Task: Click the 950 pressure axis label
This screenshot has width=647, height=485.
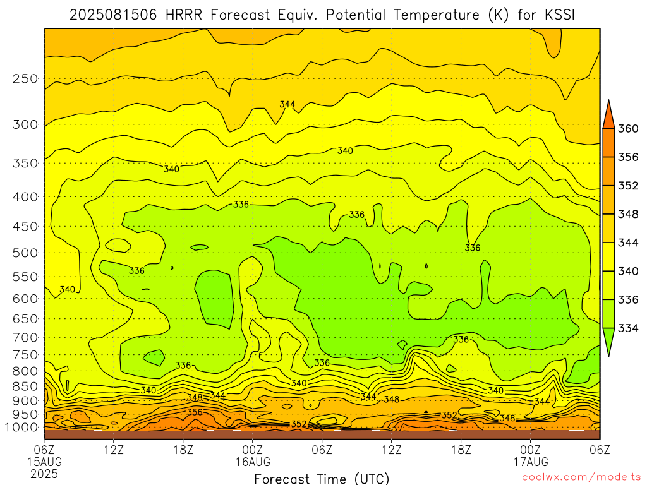Action: click(25, 414)
